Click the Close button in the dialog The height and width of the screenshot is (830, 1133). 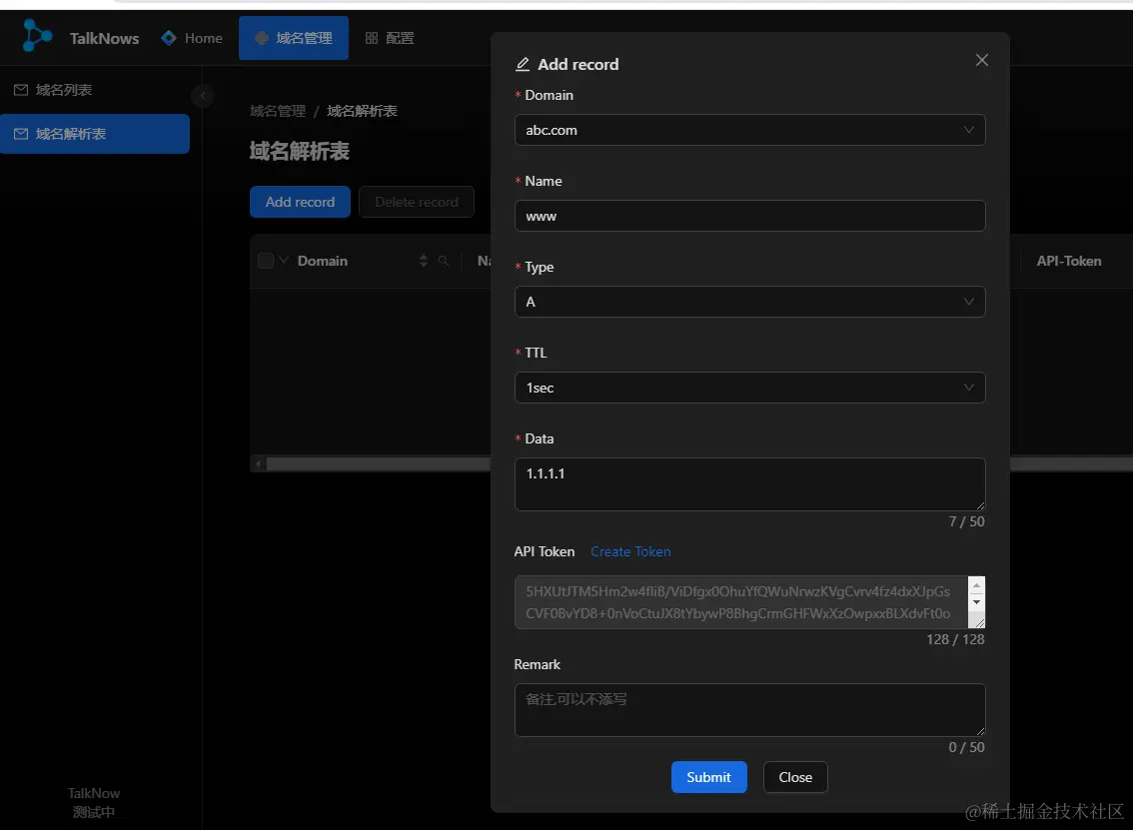795,777
